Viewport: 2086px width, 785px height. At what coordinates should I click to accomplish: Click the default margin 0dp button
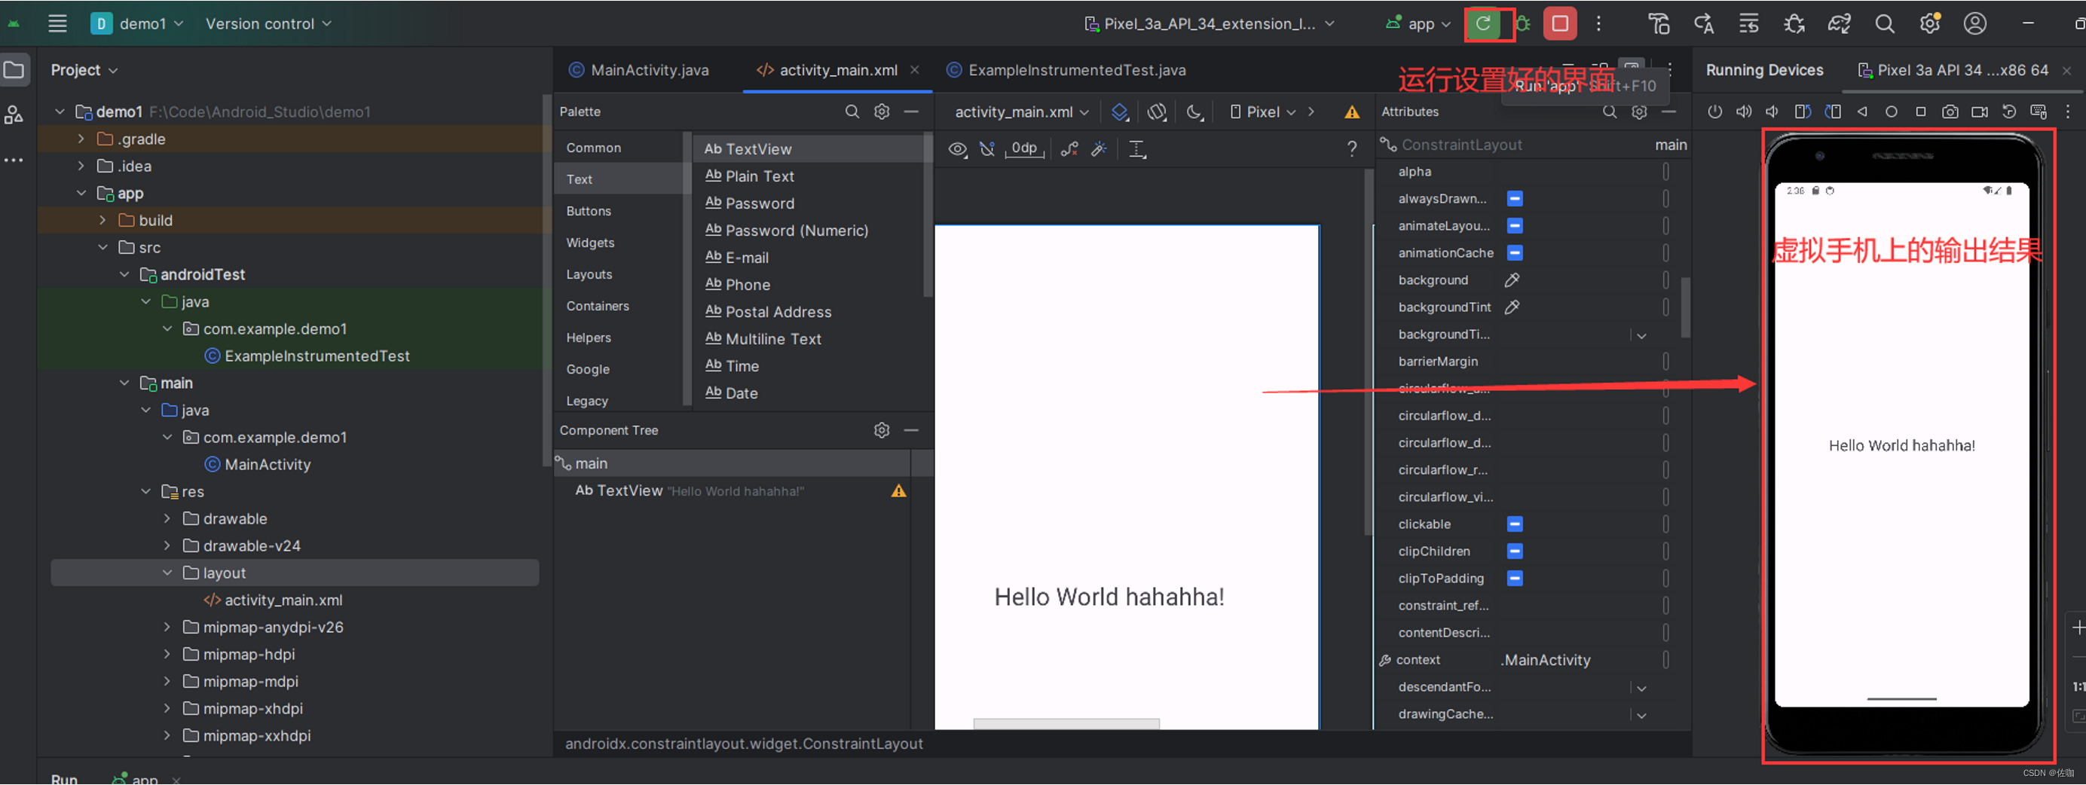pyautogui.click(x=1024, y=149)
